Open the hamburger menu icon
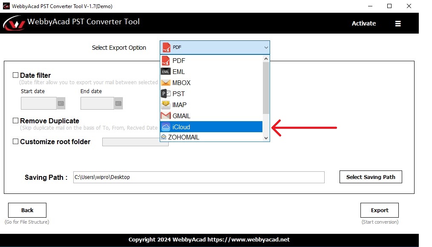432x247 pixels. click(x=397, y=24)
